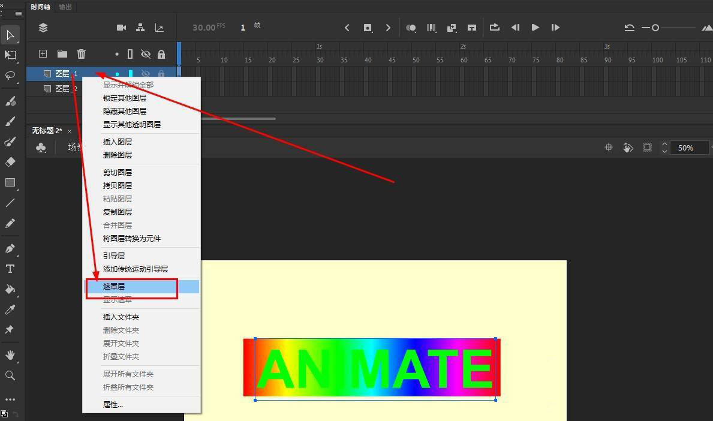
Task: Toggle highlight dot for all layers
Action: 117,54
